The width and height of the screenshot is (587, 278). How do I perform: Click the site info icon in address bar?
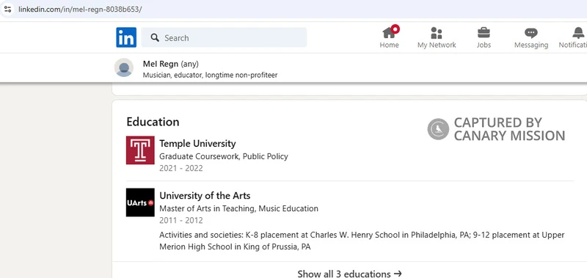[7, 9]
